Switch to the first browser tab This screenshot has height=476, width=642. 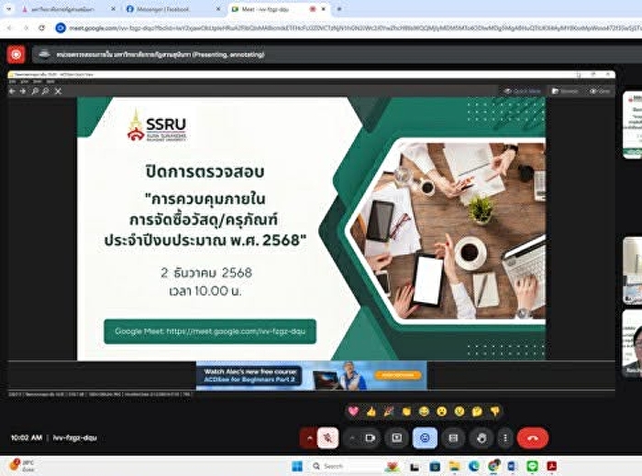click(x=60, y=8)
